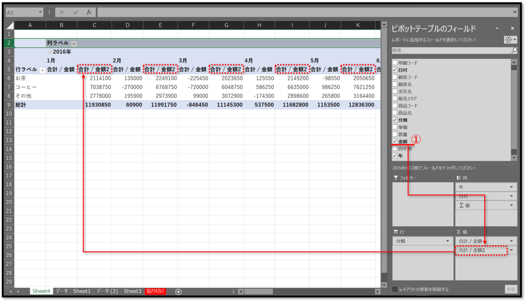
Task: Click the formula bar confirm checkmark icon
Action: (75, 12)
